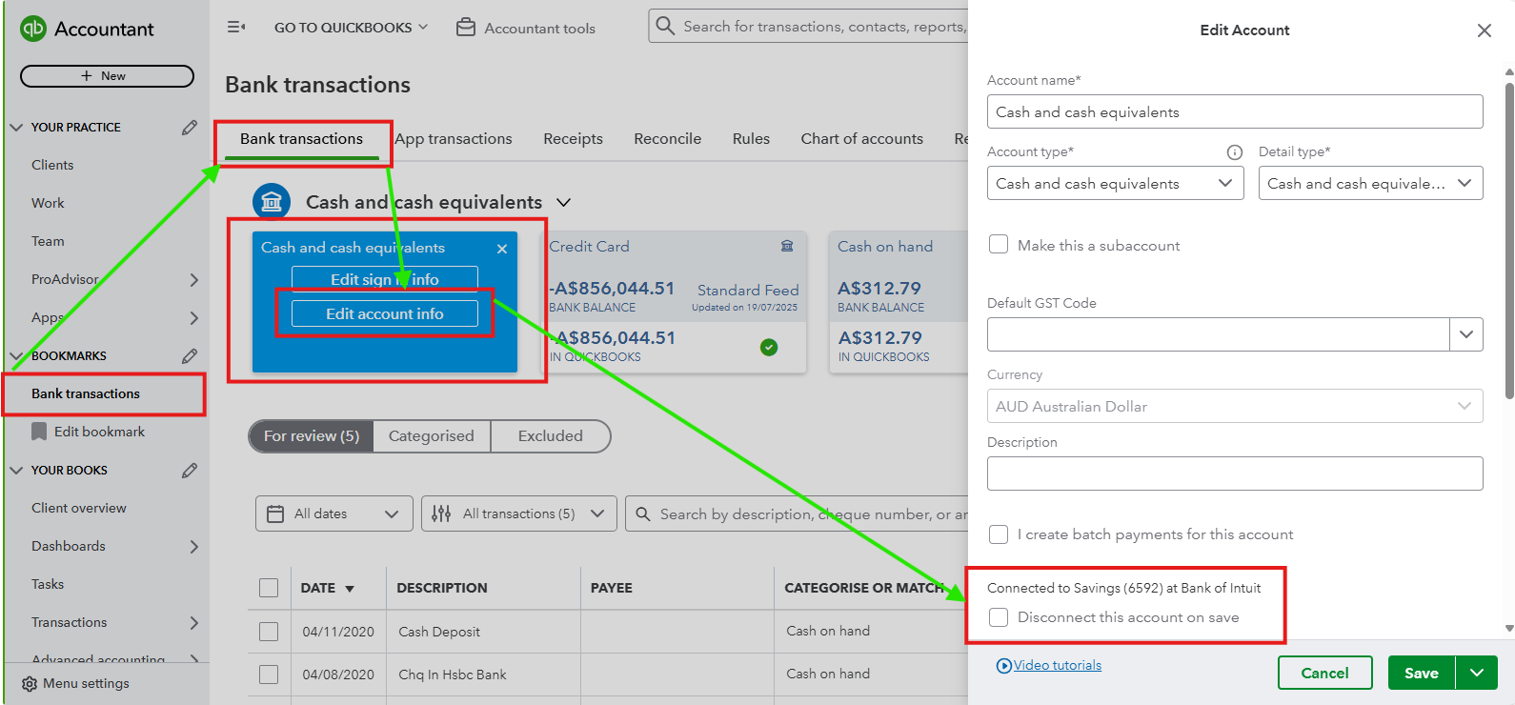Show the For review (5) tab
Image resolution: width=1515 pixels, height=705 pixels.
pos(312,435)
